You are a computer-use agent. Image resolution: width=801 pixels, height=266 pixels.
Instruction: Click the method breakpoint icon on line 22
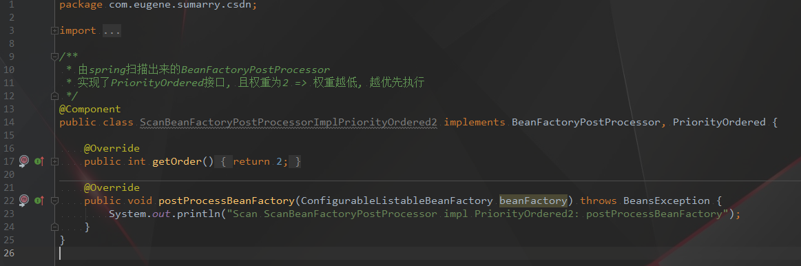coord(23,201)
